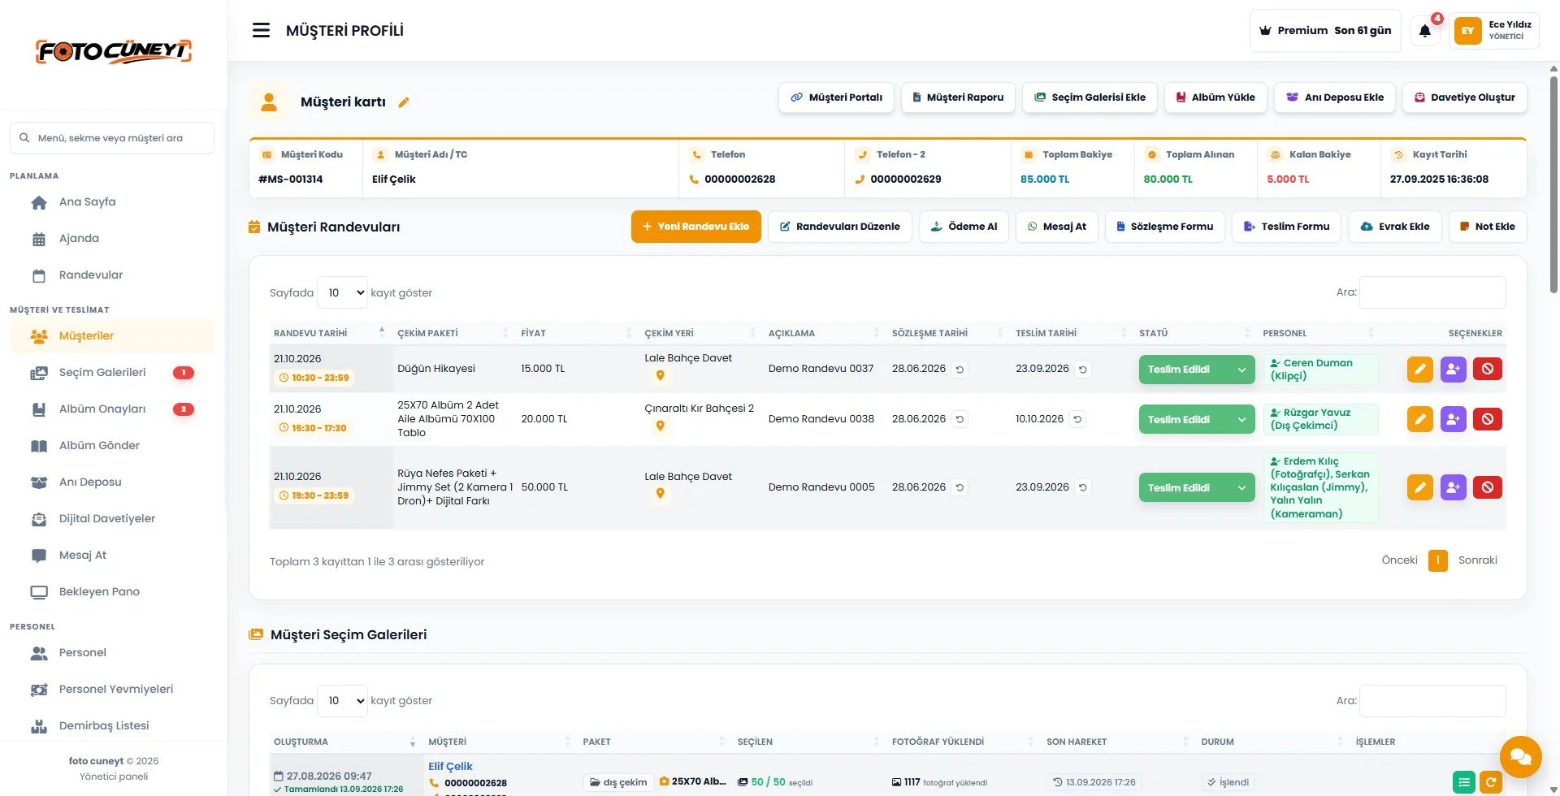Image resolution: width=1560 pixels, height=796 pixels.
Task: Click Evrak Ekle button
Action: (x=1395, y=227)
